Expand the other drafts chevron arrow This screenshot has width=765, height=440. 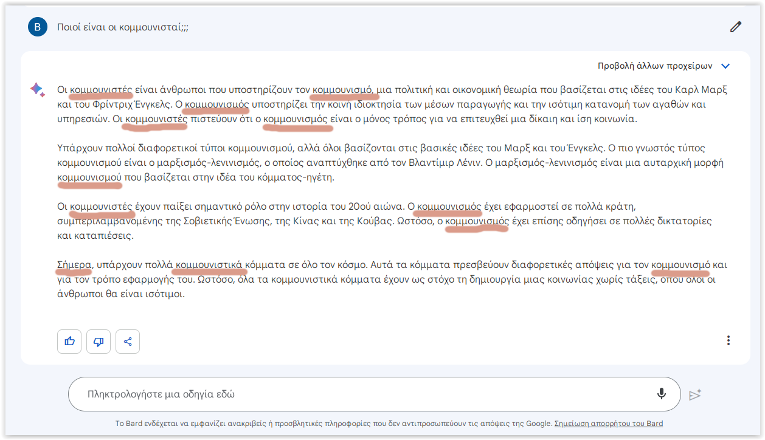click(x=725, y=66)
